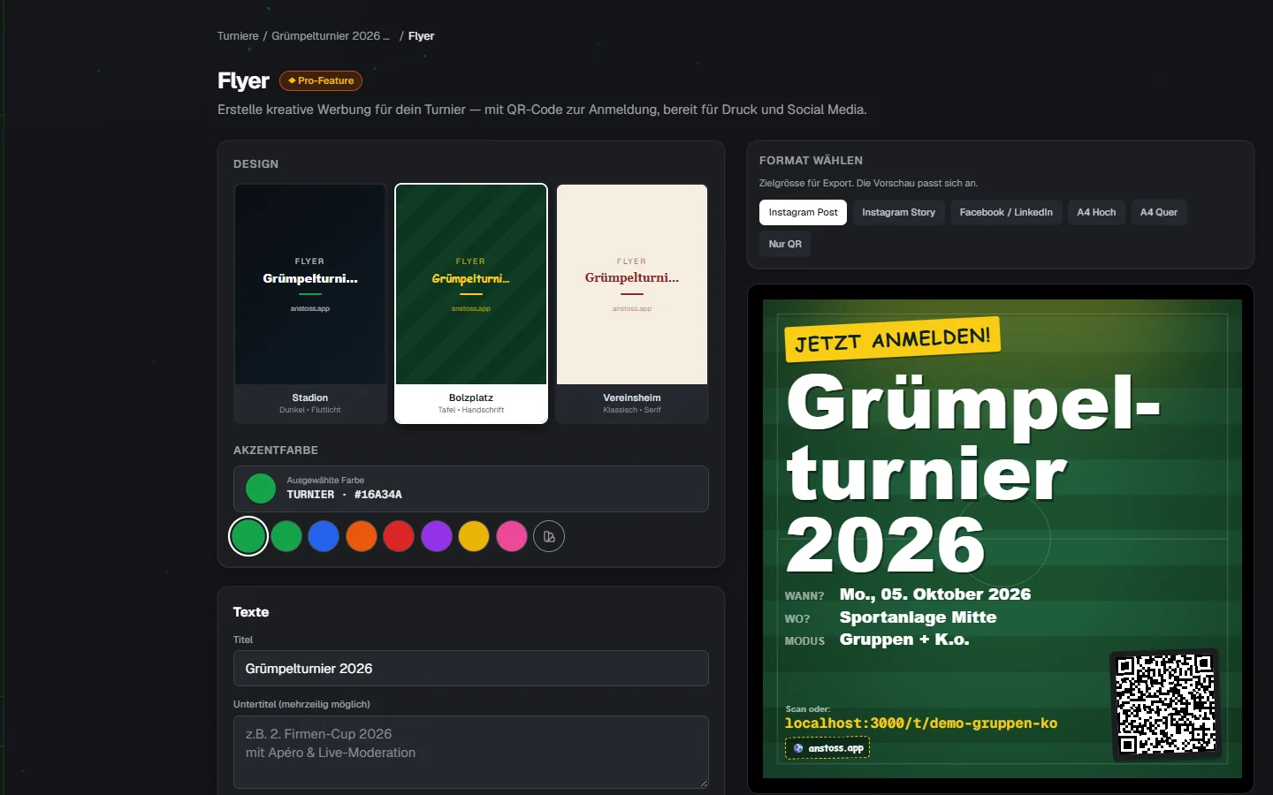Click the FORMAT WÄHLEN heading
The height and width of the screenshot is (795, 1273).
point(811,161)
